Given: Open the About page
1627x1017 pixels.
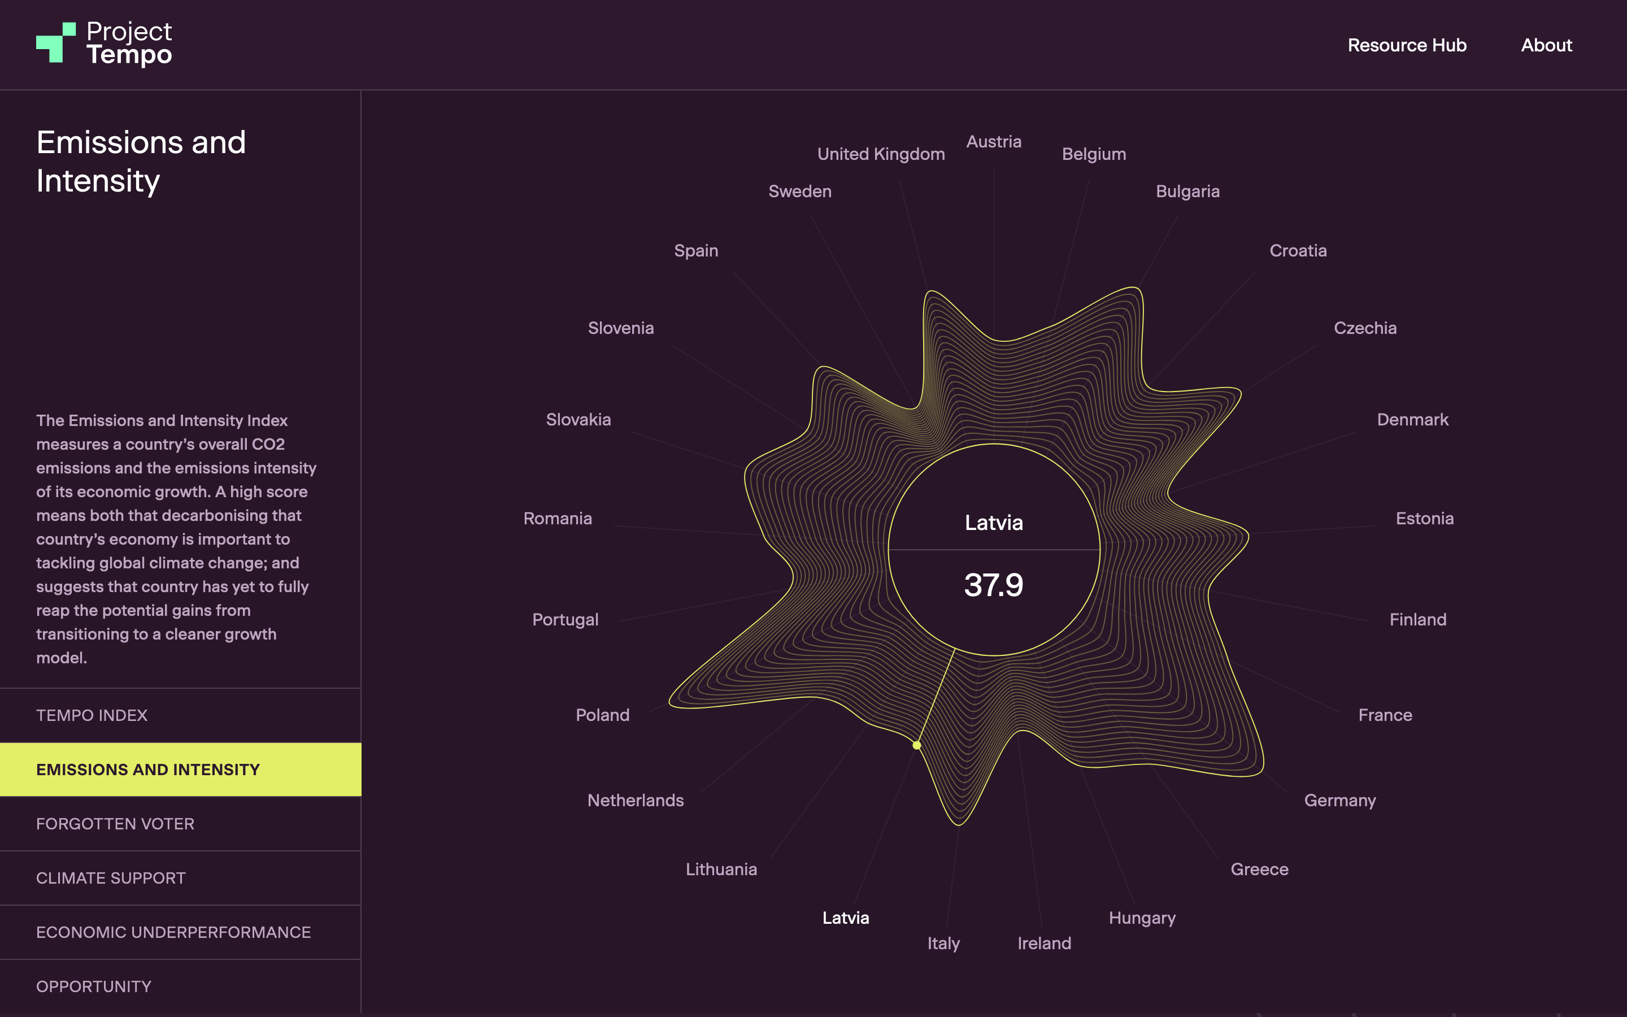Looking at the screenshot, I should click(x=1546, y=45).
